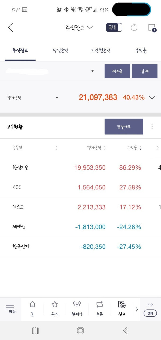Image resolution: width=161 pixels, height=340 pixels.
Task: Refresh the stock balance data
Action: (x=134, y=27)
